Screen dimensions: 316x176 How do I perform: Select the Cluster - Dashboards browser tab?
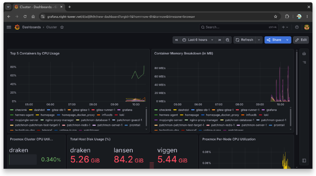point(38,7)
